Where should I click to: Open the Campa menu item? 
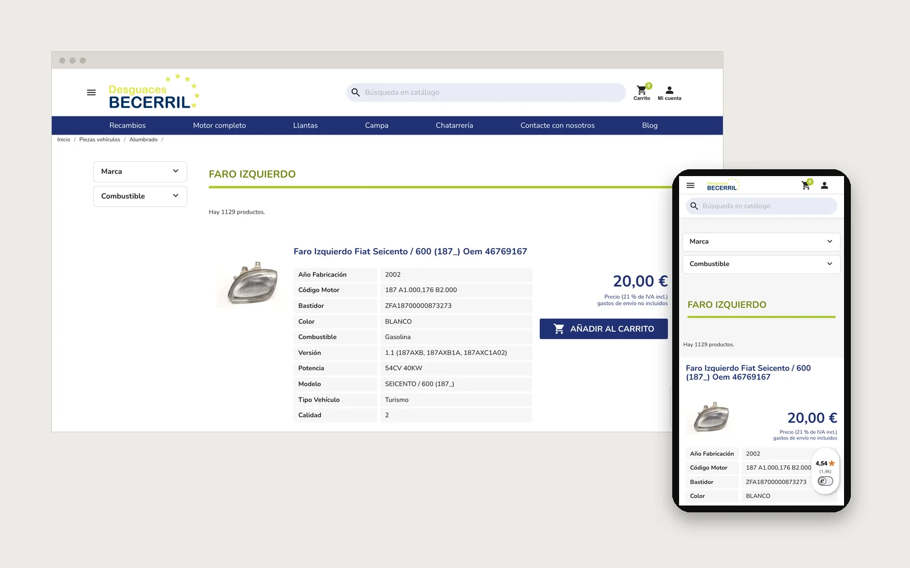(377, 126)
